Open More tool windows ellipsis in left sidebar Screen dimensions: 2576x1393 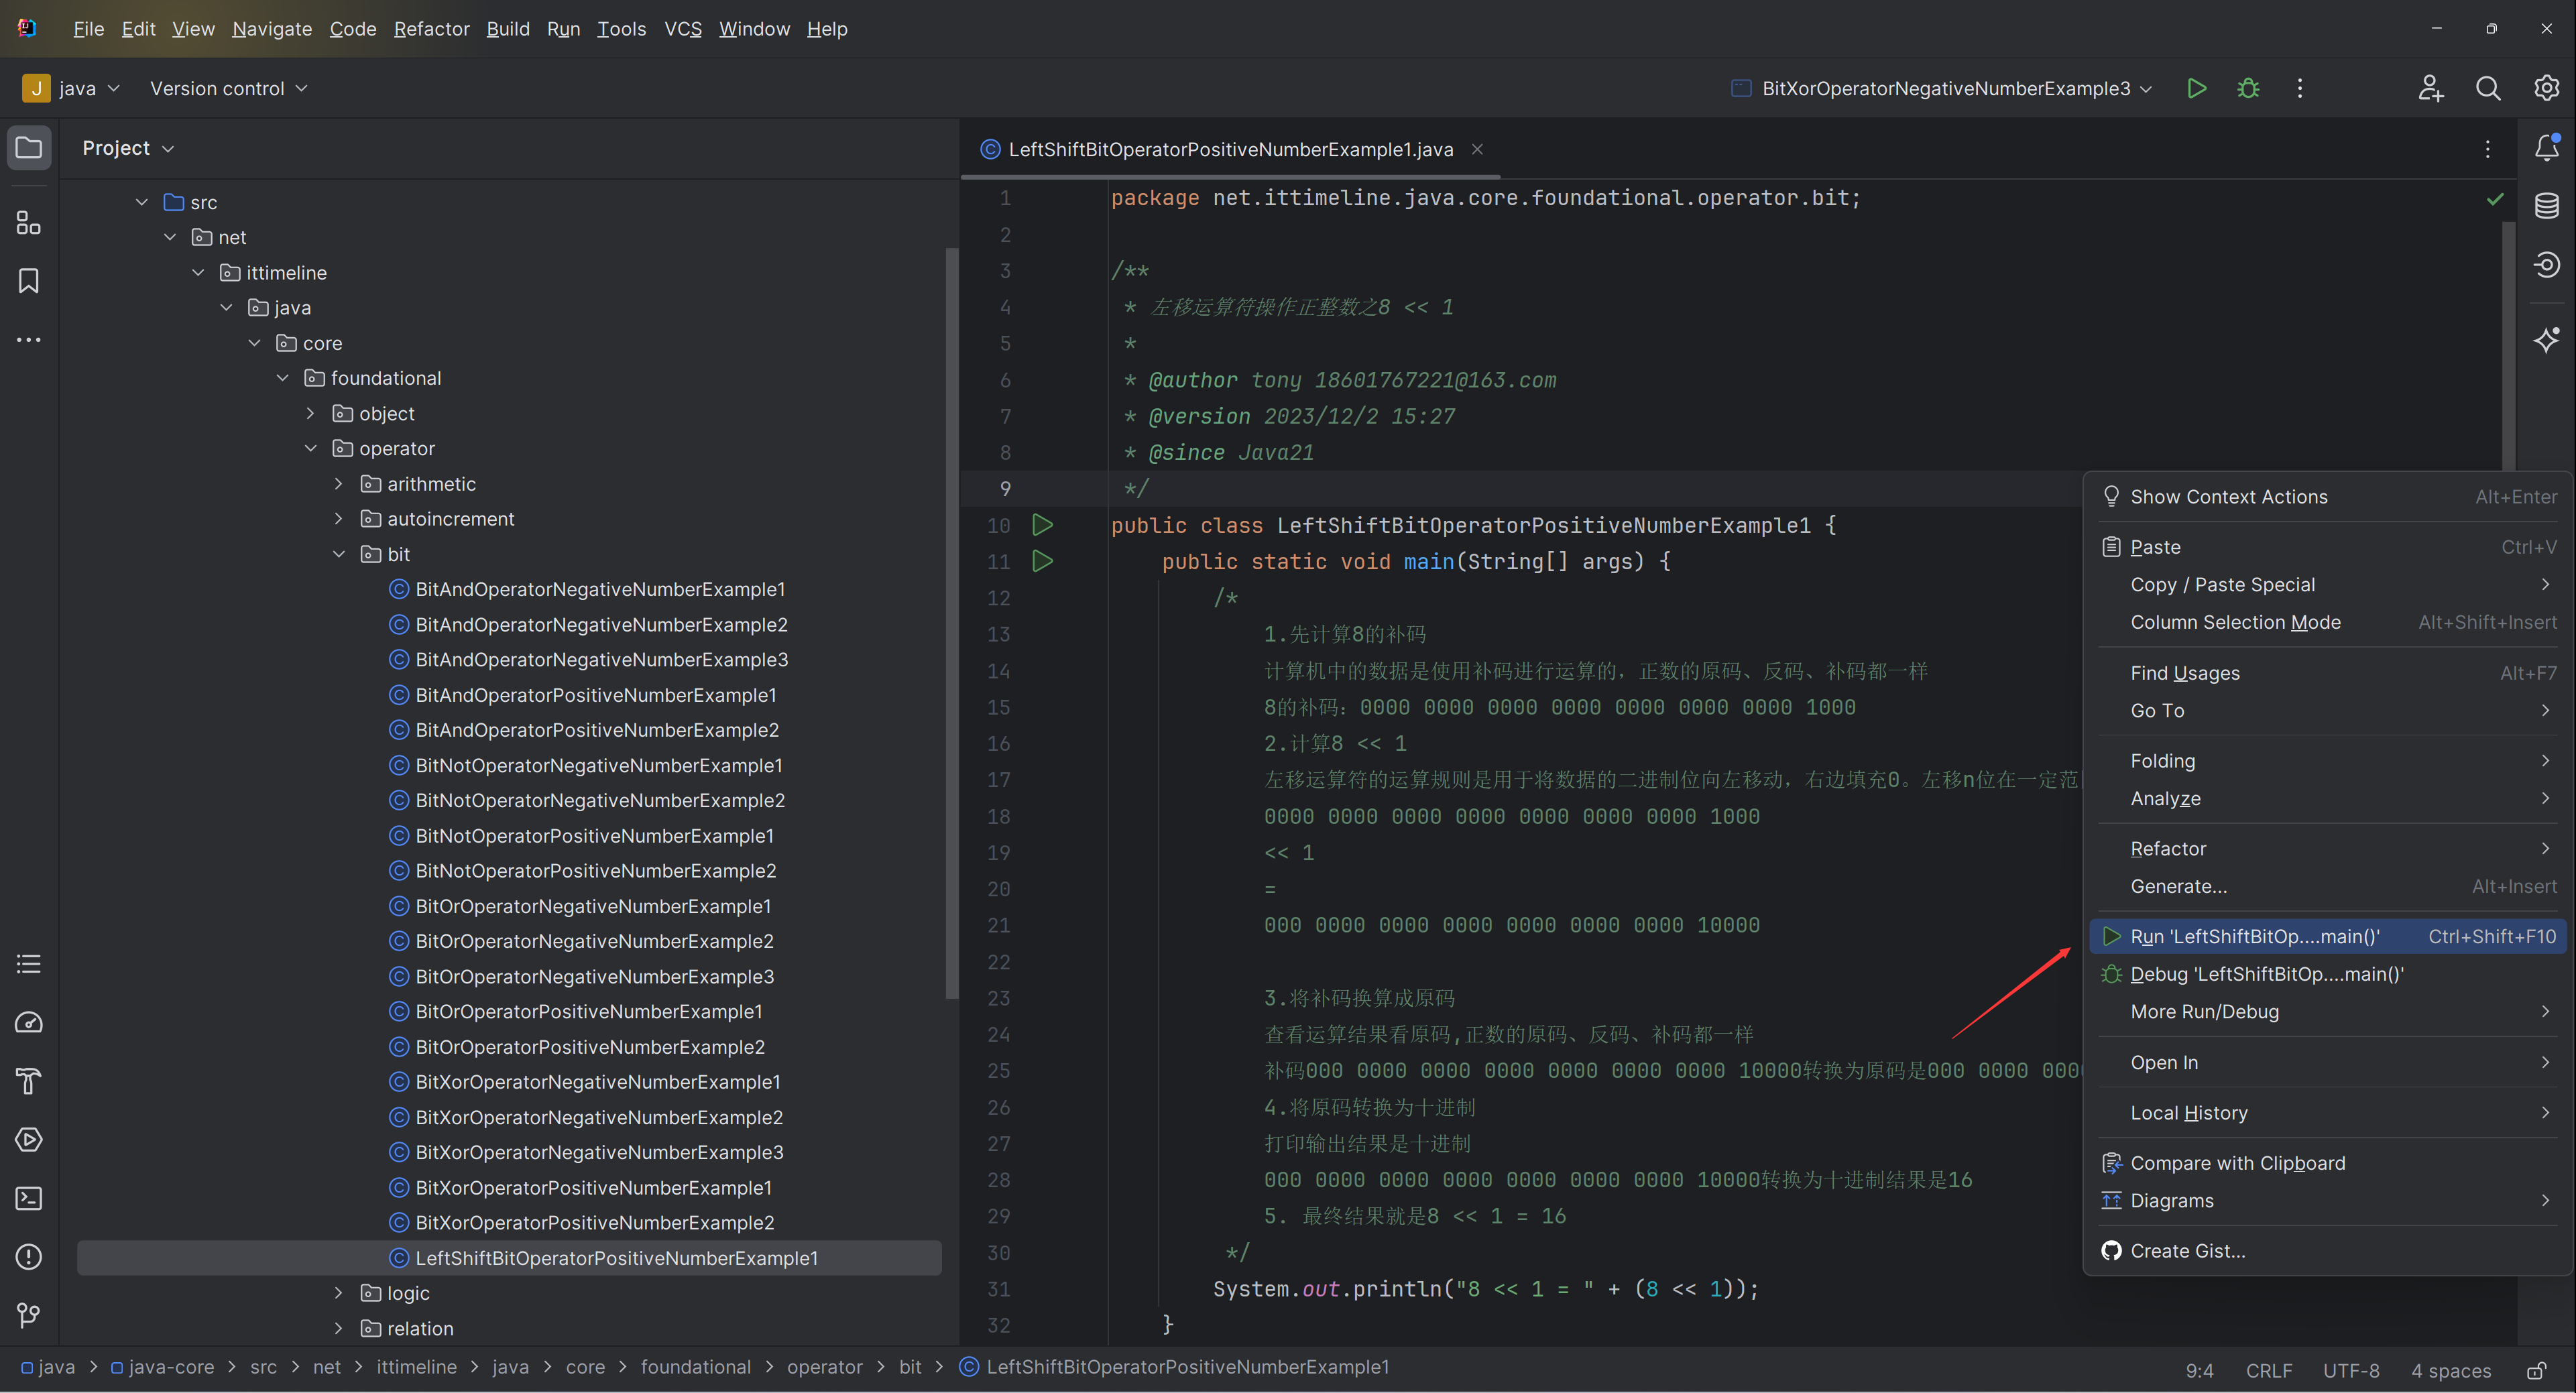[x=29, y=340]
